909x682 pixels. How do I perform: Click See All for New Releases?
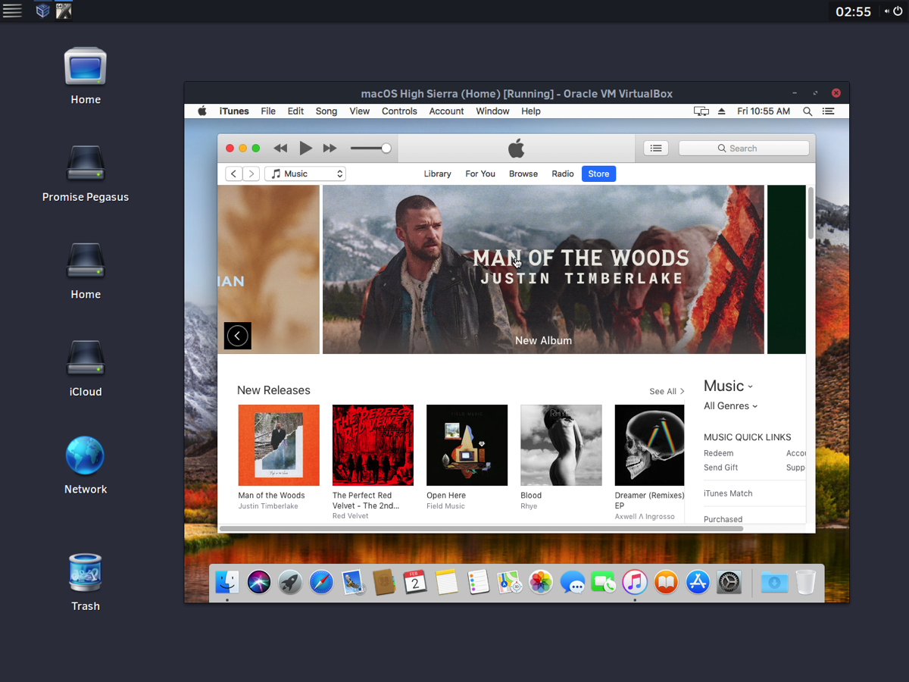pyautogui.click(x=667, y=392)
